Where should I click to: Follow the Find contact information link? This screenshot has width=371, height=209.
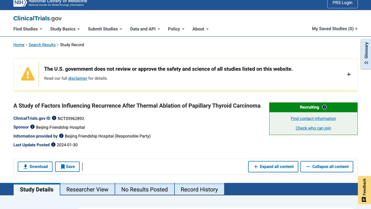[x=313, y=118]
